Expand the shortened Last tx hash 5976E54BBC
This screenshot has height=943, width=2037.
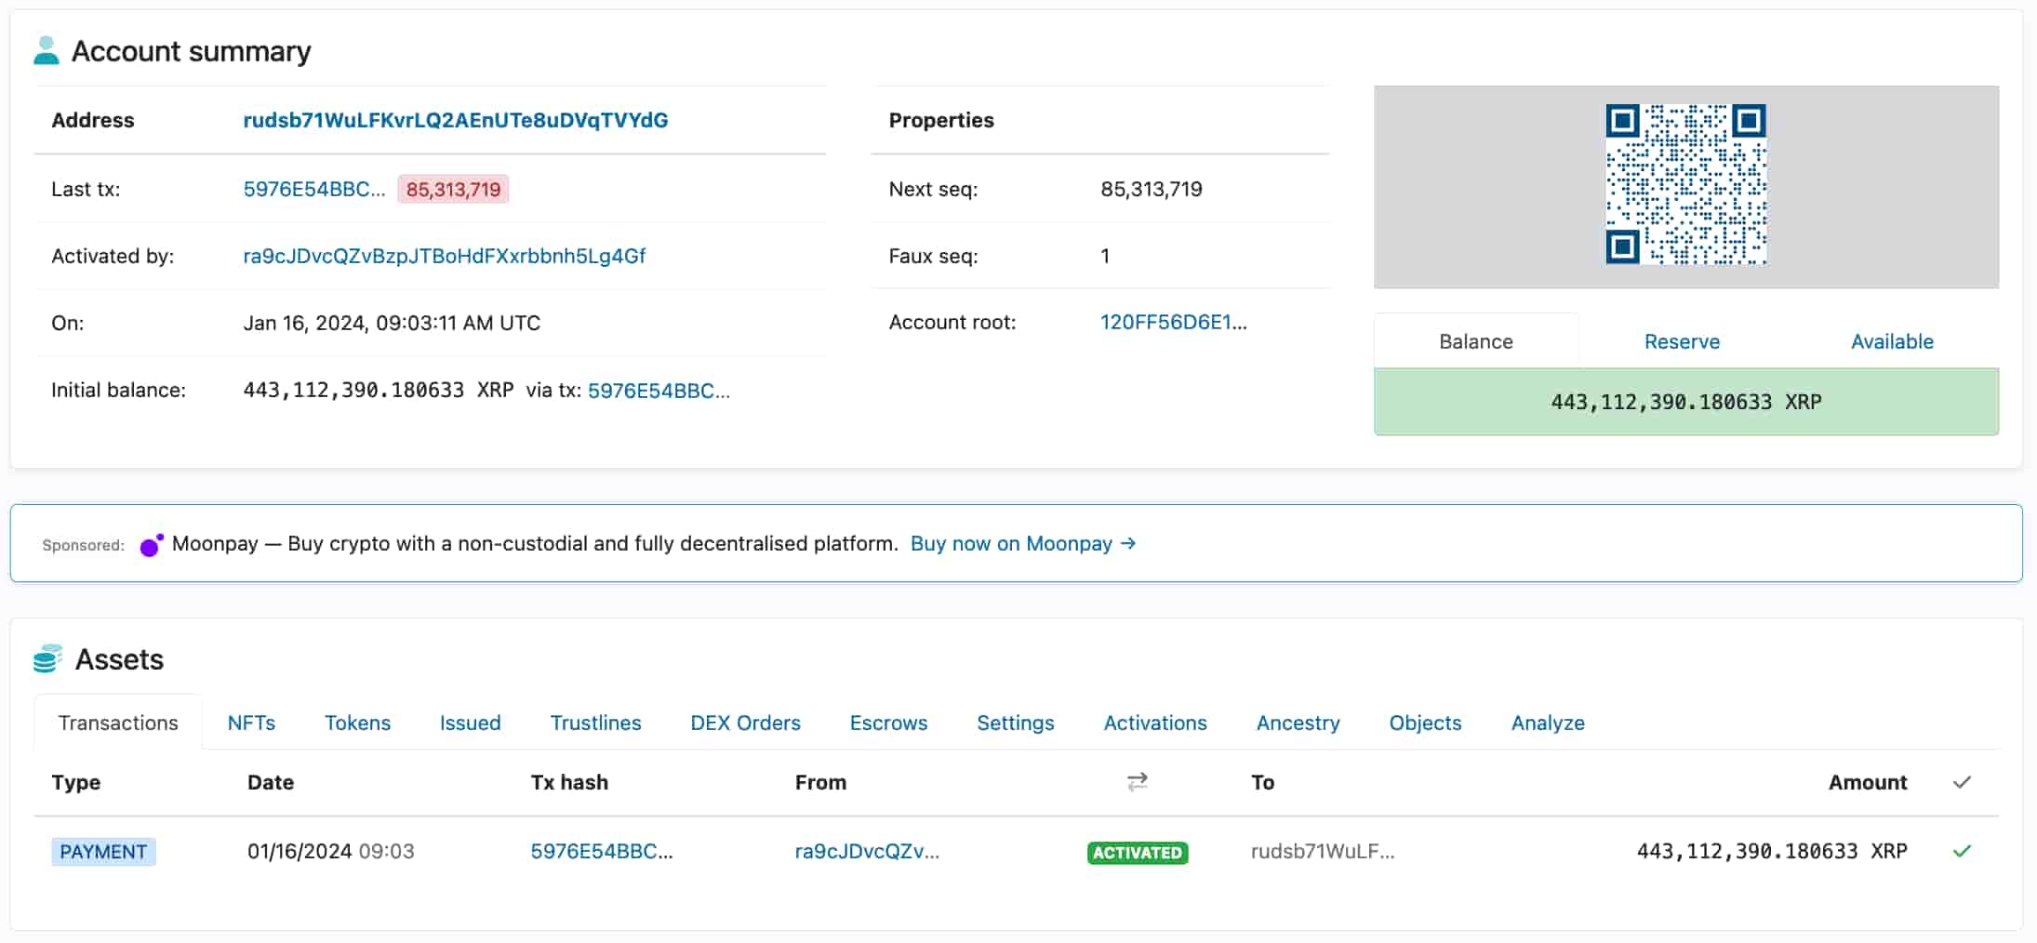314,189
